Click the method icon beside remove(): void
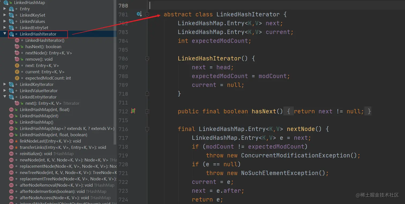Image resolution: width=405 pixels, height=204 pixels. click(x=17, y=59)
